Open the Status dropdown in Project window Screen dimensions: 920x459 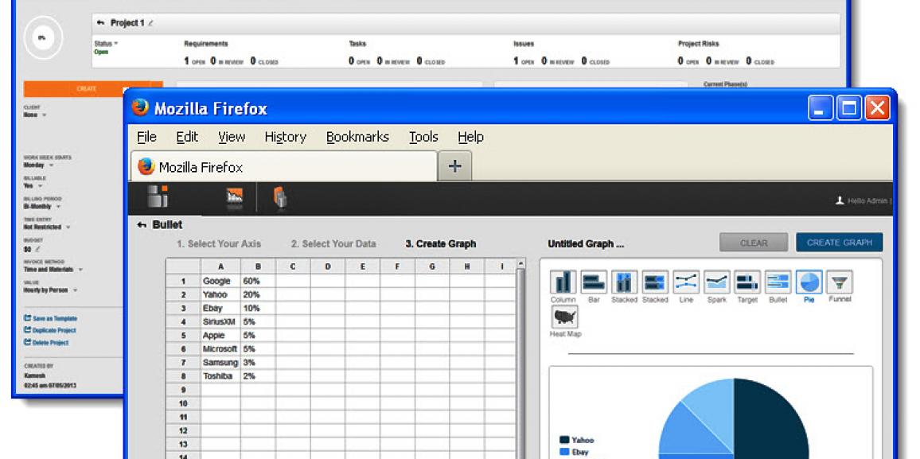point(106,44)
